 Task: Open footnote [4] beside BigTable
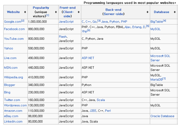click(164, 21)
